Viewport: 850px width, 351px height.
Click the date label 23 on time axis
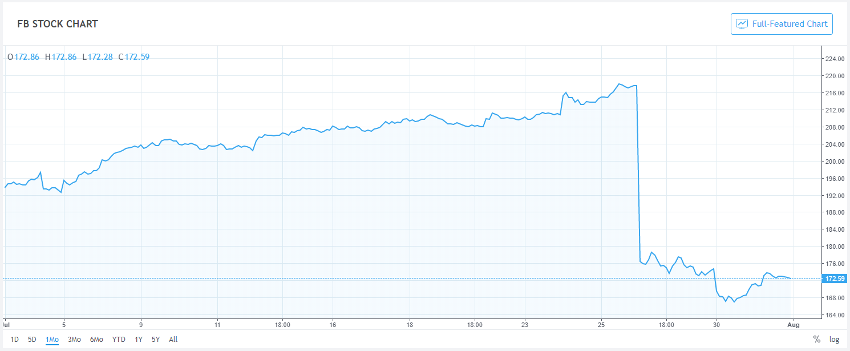click(x=525, y=324)
